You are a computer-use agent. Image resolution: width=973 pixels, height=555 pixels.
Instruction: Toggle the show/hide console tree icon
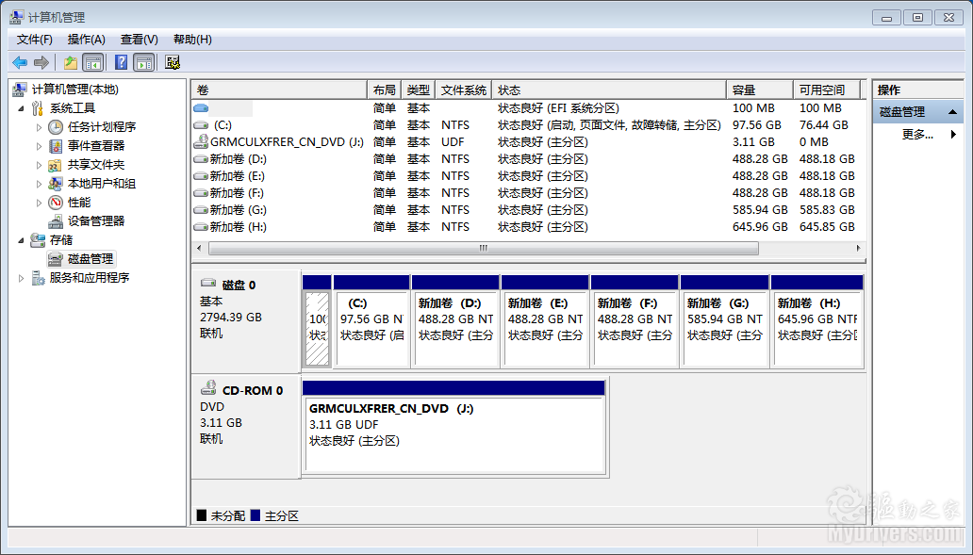click(x=92, y=62)
